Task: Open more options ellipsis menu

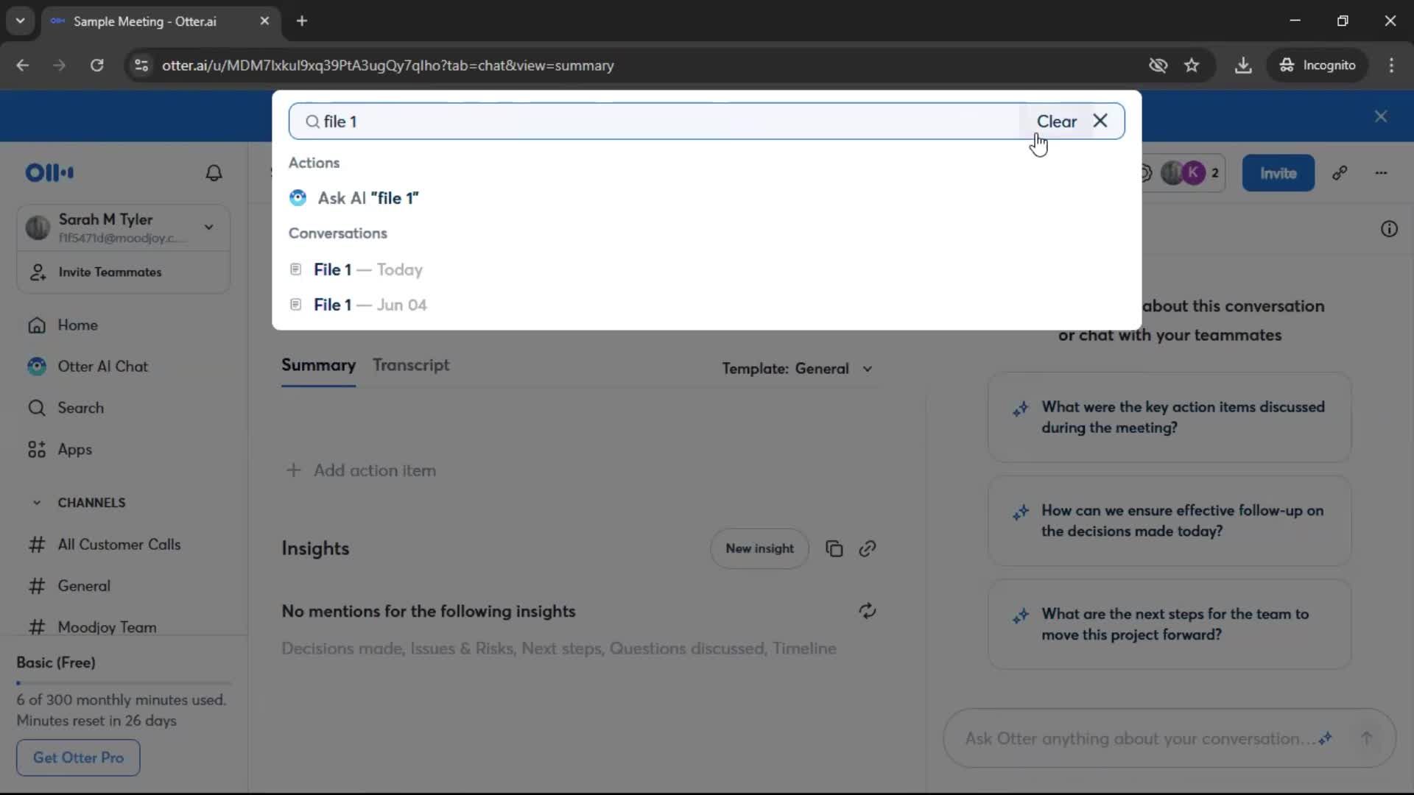Action: [x=1381, y=173]
